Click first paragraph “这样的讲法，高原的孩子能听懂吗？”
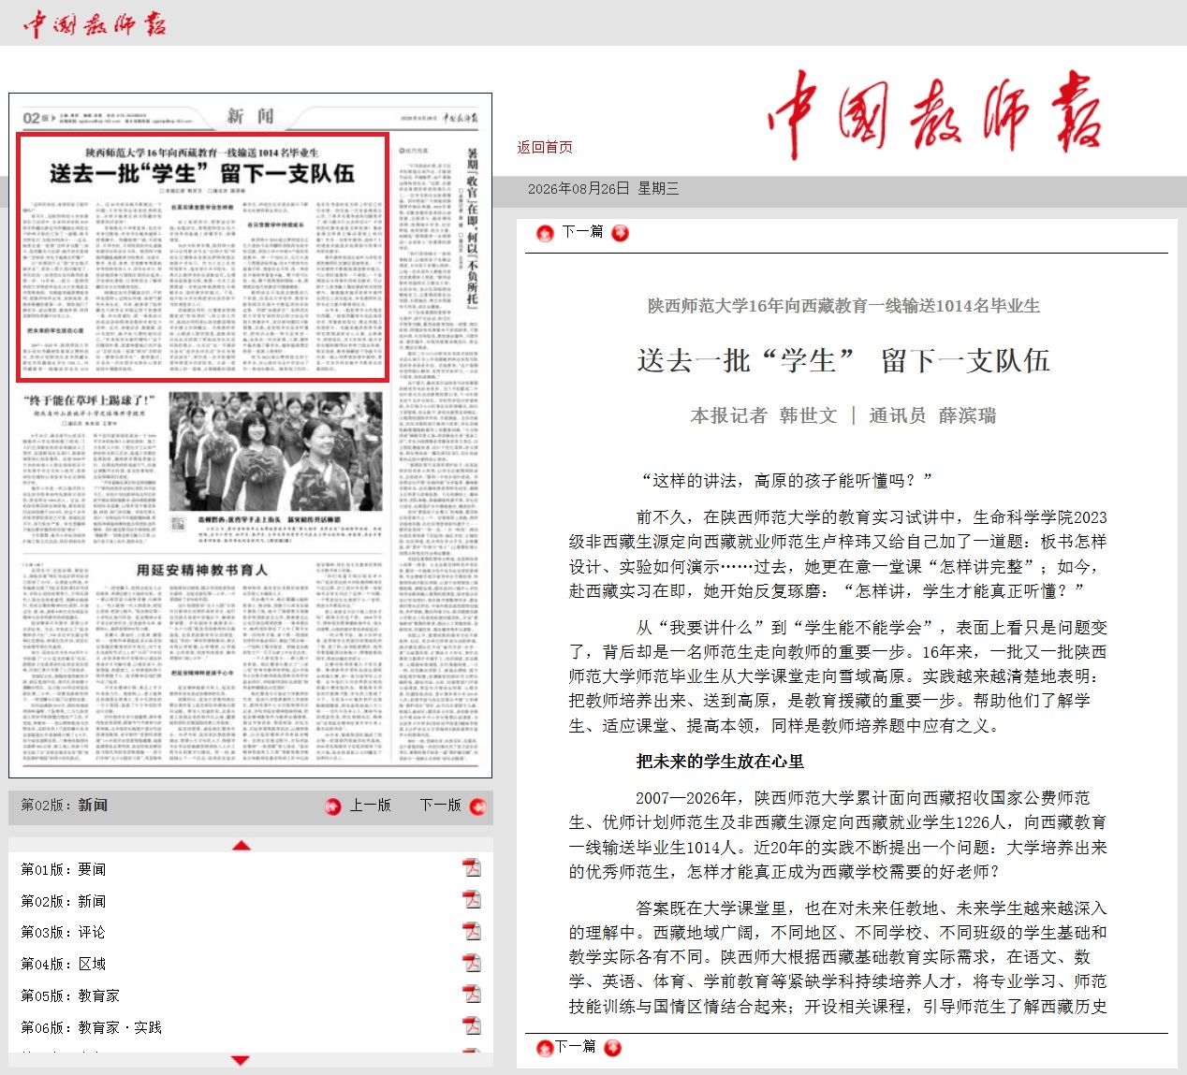The height and width of the screenshot is (1075, 1187). click(x=785, y=481)
